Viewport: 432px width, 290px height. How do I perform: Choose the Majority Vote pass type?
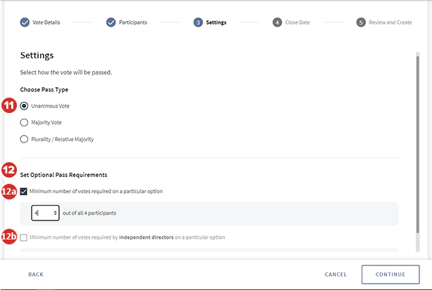point(25,122)
